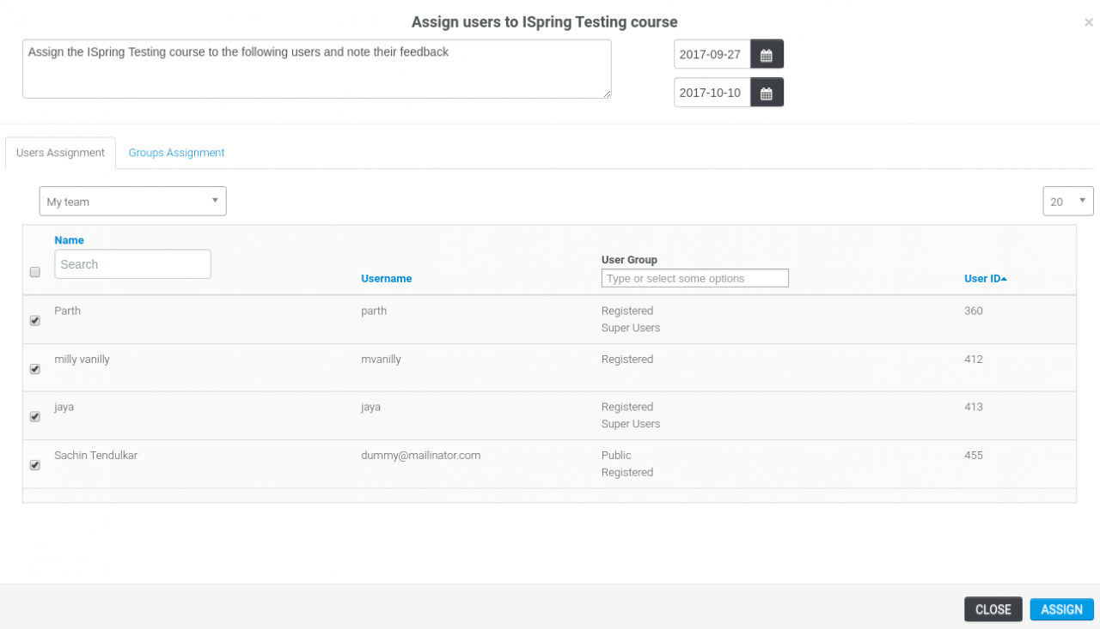Open calendar picker for 2017-10-10 date
The image size is (1100, 629).
tap(767, 93)
